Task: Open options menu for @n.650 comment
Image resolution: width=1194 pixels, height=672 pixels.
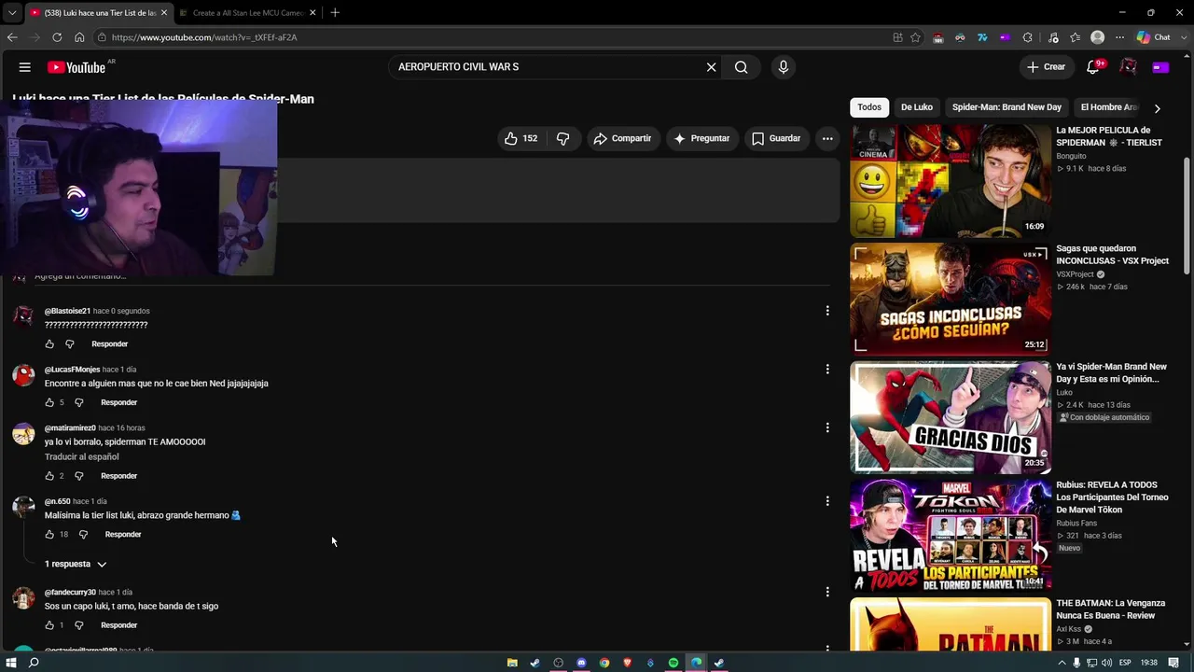Action: tap(826, 501)
